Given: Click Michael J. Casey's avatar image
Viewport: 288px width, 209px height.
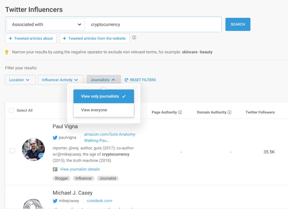Looking at the screenshot, I should coord(33,204).
